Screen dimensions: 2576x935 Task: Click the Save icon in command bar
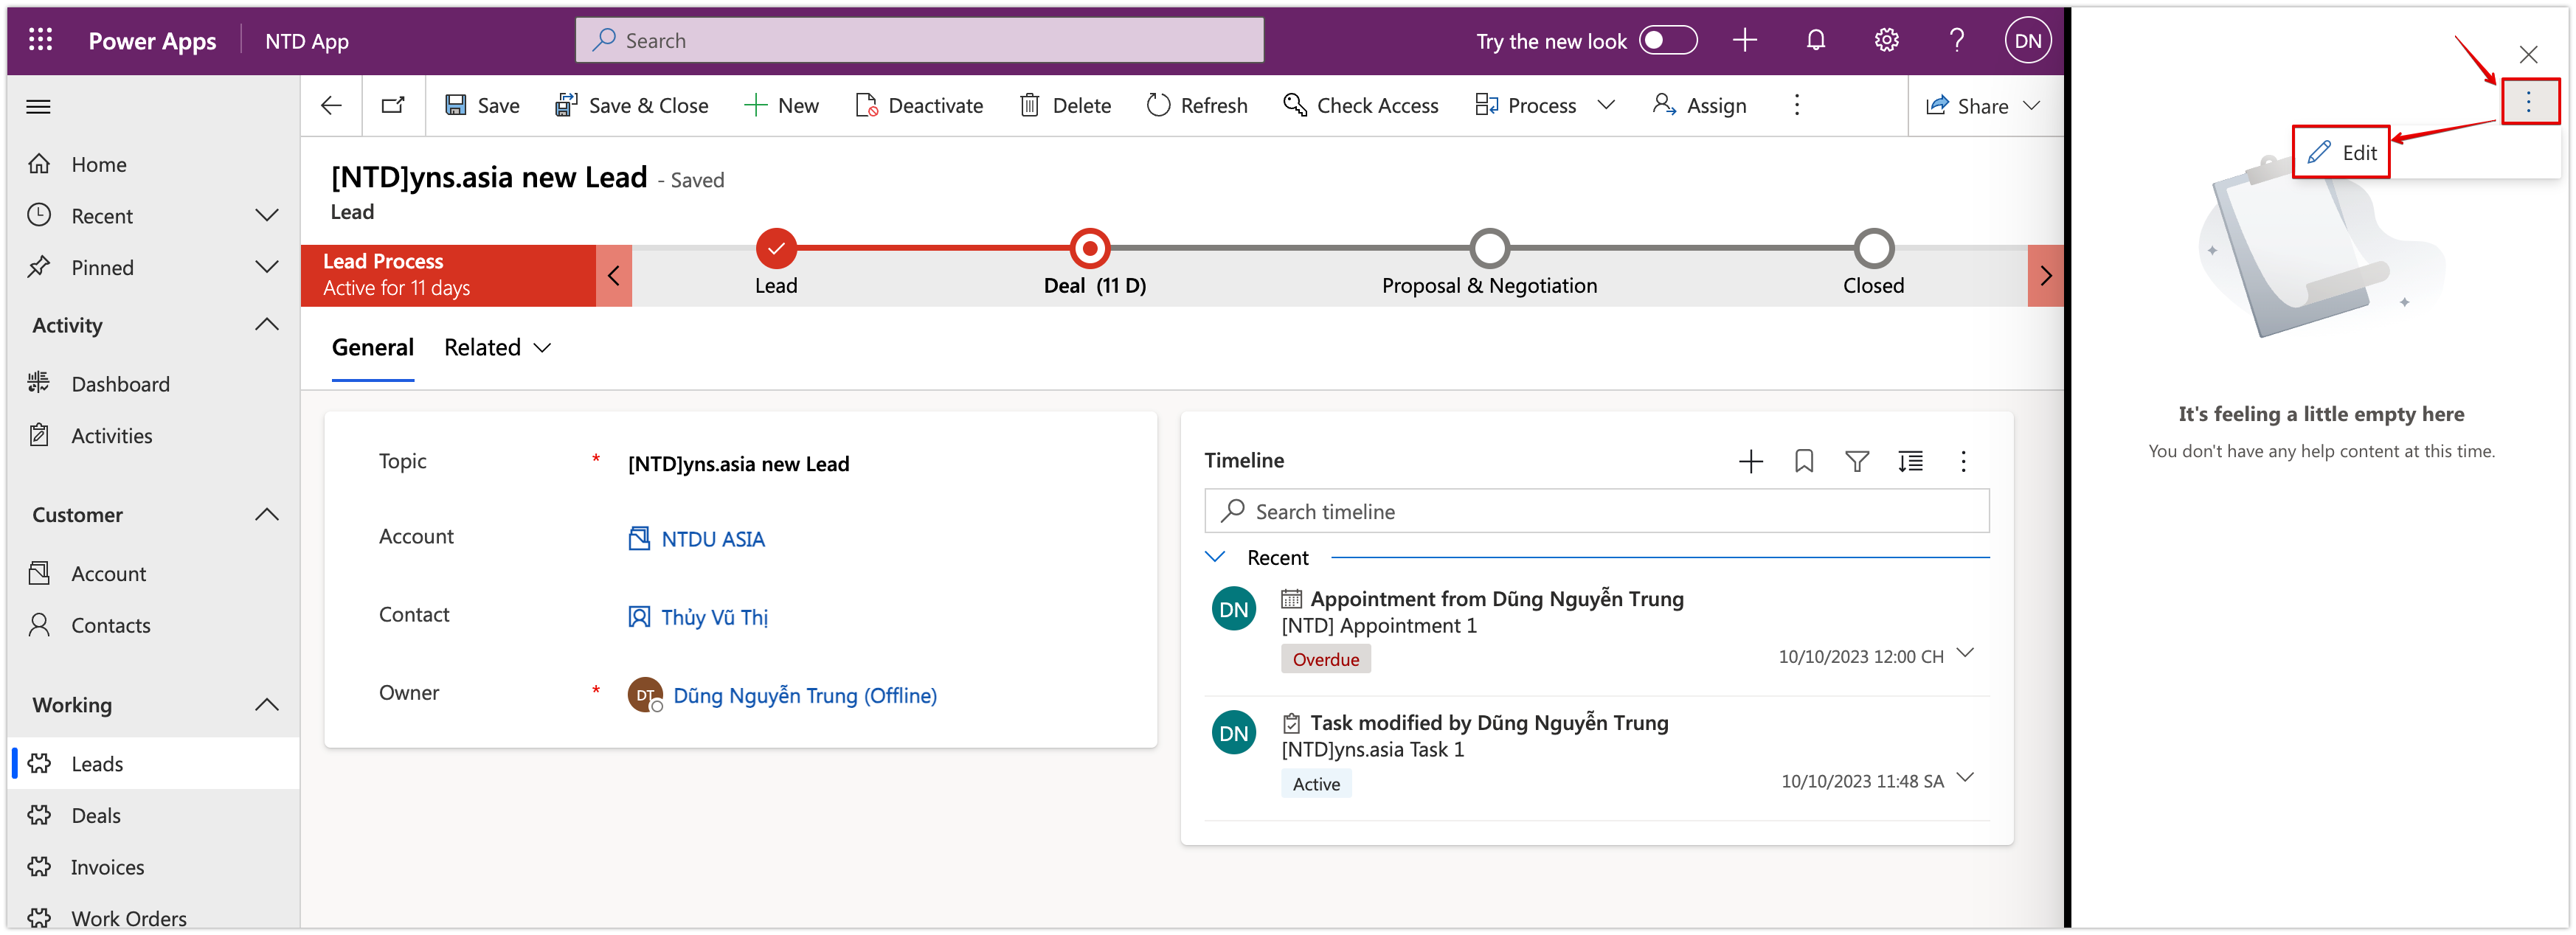456,105
